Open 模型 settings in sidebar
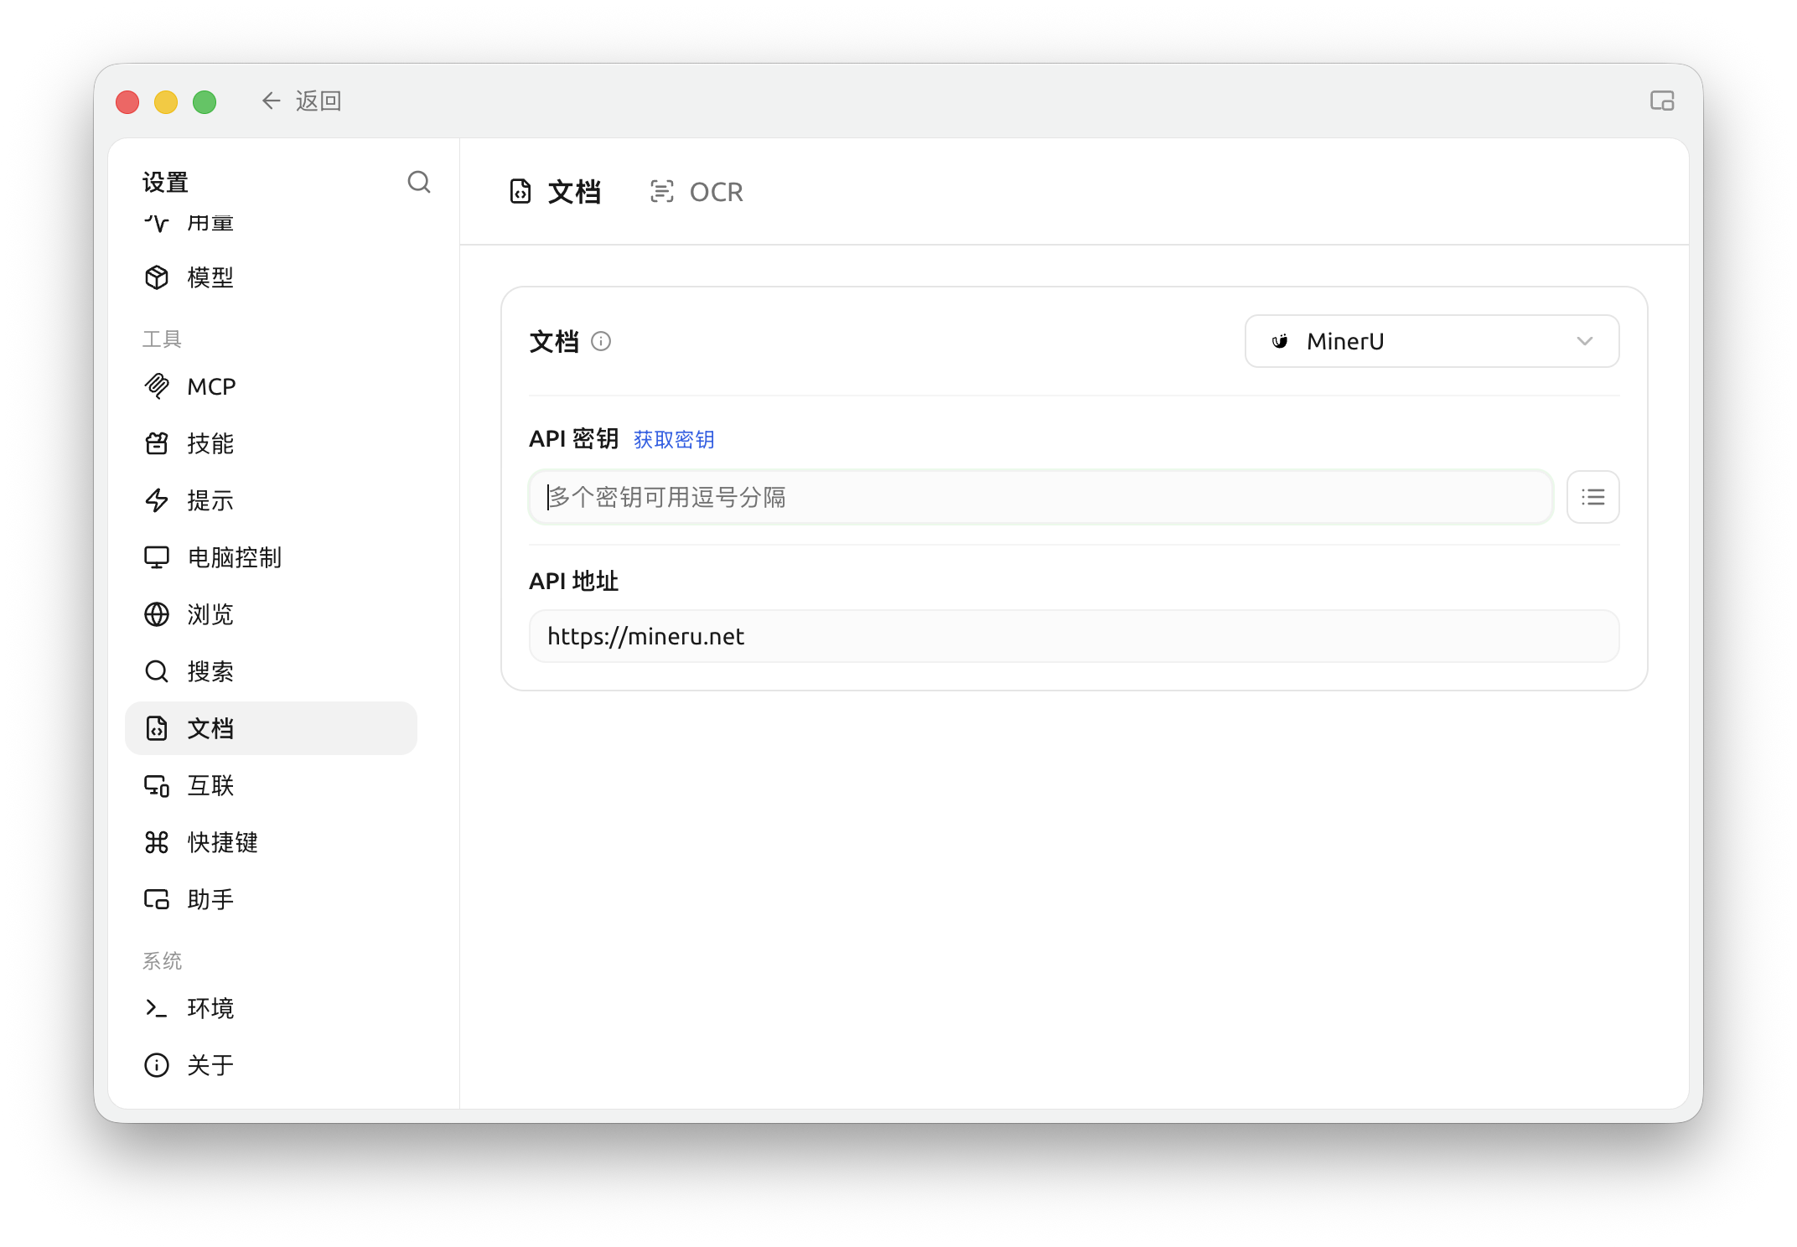The width and height of the screenshot is (1797, 1247). click(x=271, y=277)
